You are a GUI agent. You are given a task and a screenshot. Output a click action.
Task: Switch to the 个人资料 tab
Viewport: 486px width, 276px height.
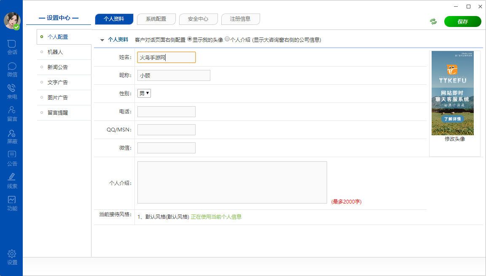[x=114, y=19]
